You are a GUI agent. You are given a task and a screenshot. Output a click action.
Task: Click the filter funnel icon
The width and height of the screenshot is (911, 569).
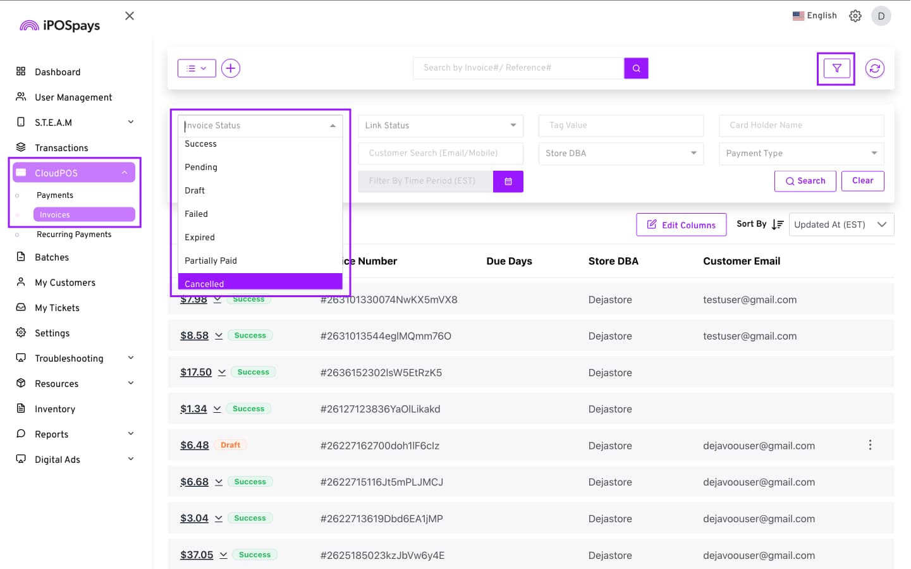coord(836,68)
